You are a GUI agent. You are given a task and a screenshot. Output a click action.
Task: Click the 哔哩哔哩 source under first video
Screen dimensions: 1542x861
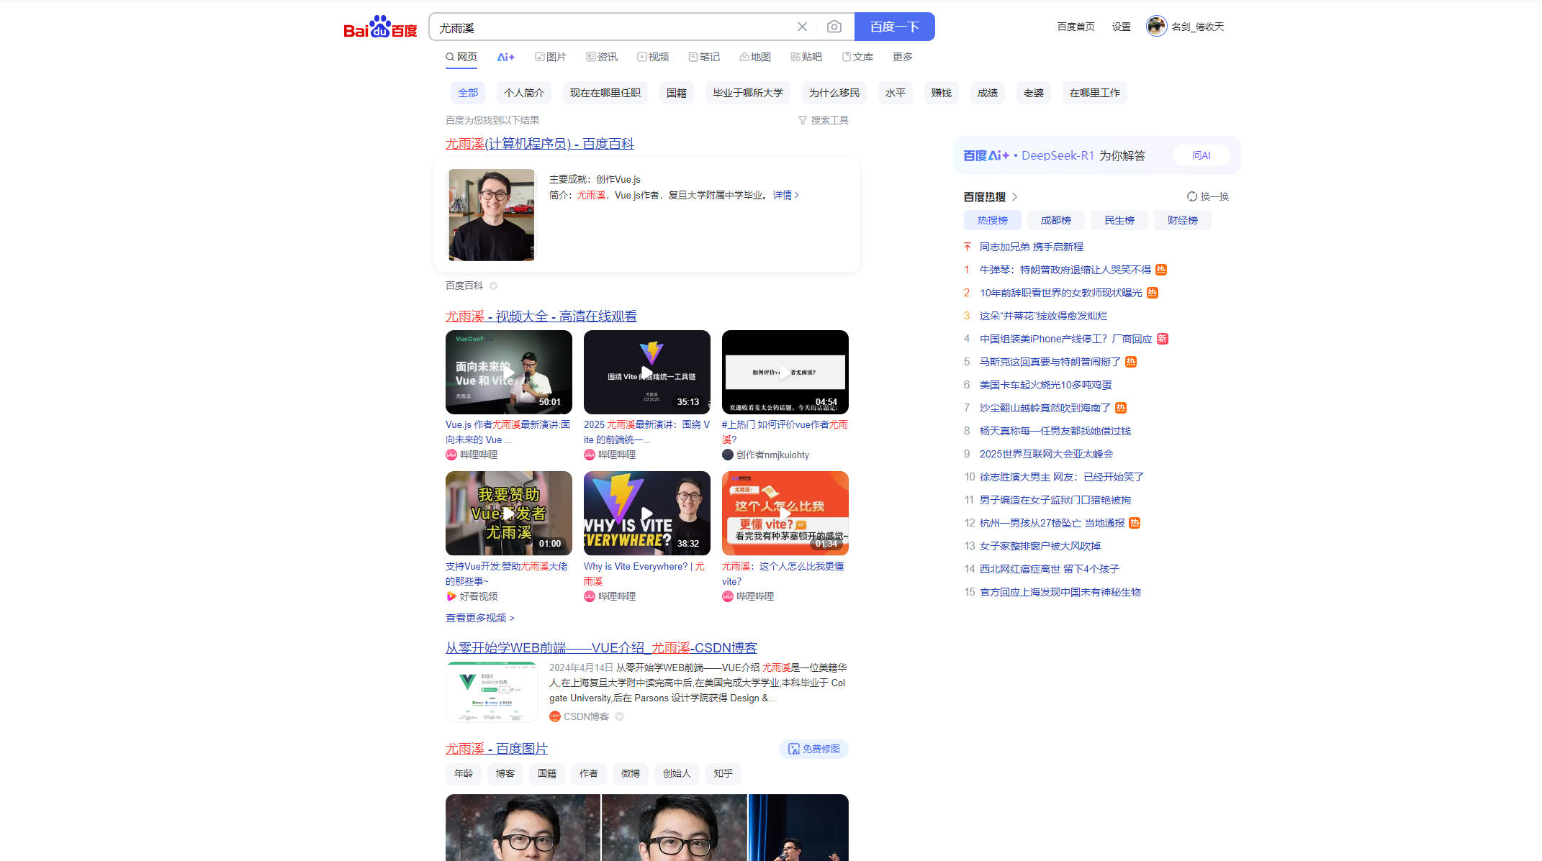pyautogui.click(x=472, y=455)
